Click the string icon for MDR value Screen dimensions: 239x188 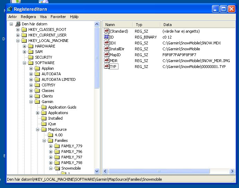click(107, 61)
